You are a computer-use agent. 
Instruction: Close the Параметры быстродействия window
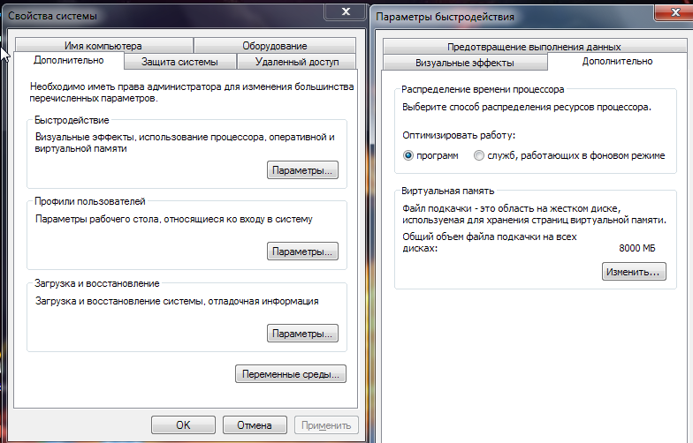click(x=674, y=12)
